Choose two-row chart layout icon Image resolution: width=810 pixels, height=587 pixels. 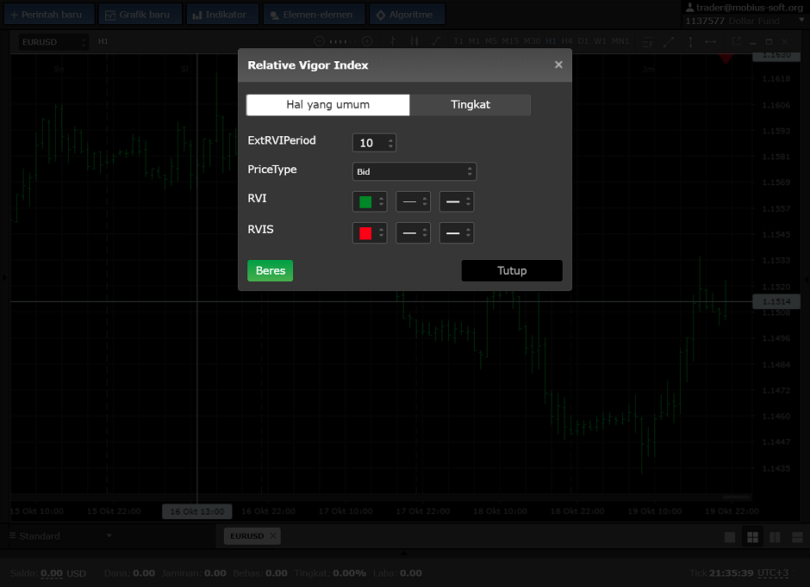(797, 537)
